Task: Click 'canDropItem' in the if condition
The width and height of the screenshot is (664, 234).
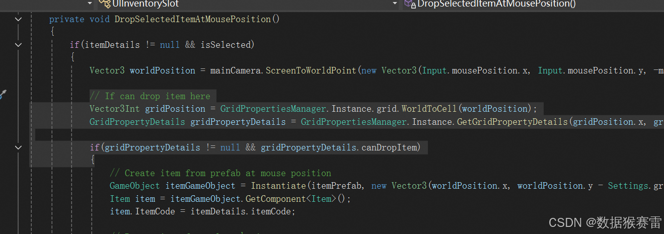Action: click(x=389, y=147)
